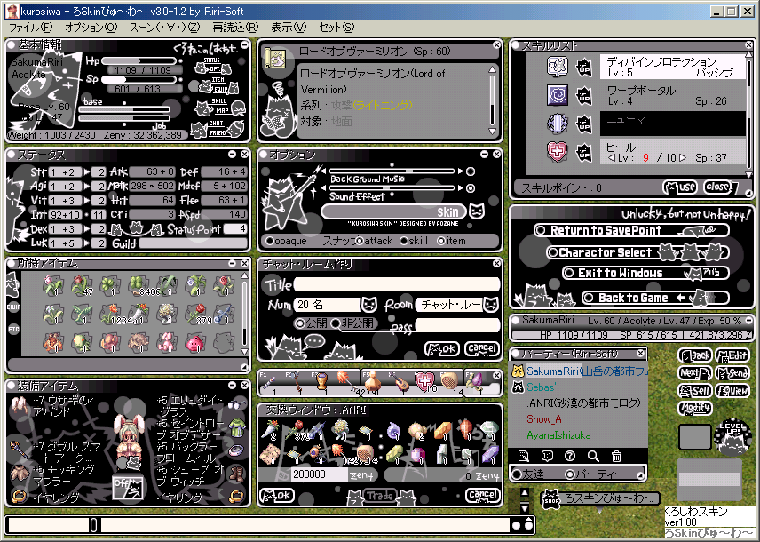The image size is (760, 542).
Task: Open the スーン(Z) menu
Action: pyautogui.click(x=164, y=28)
